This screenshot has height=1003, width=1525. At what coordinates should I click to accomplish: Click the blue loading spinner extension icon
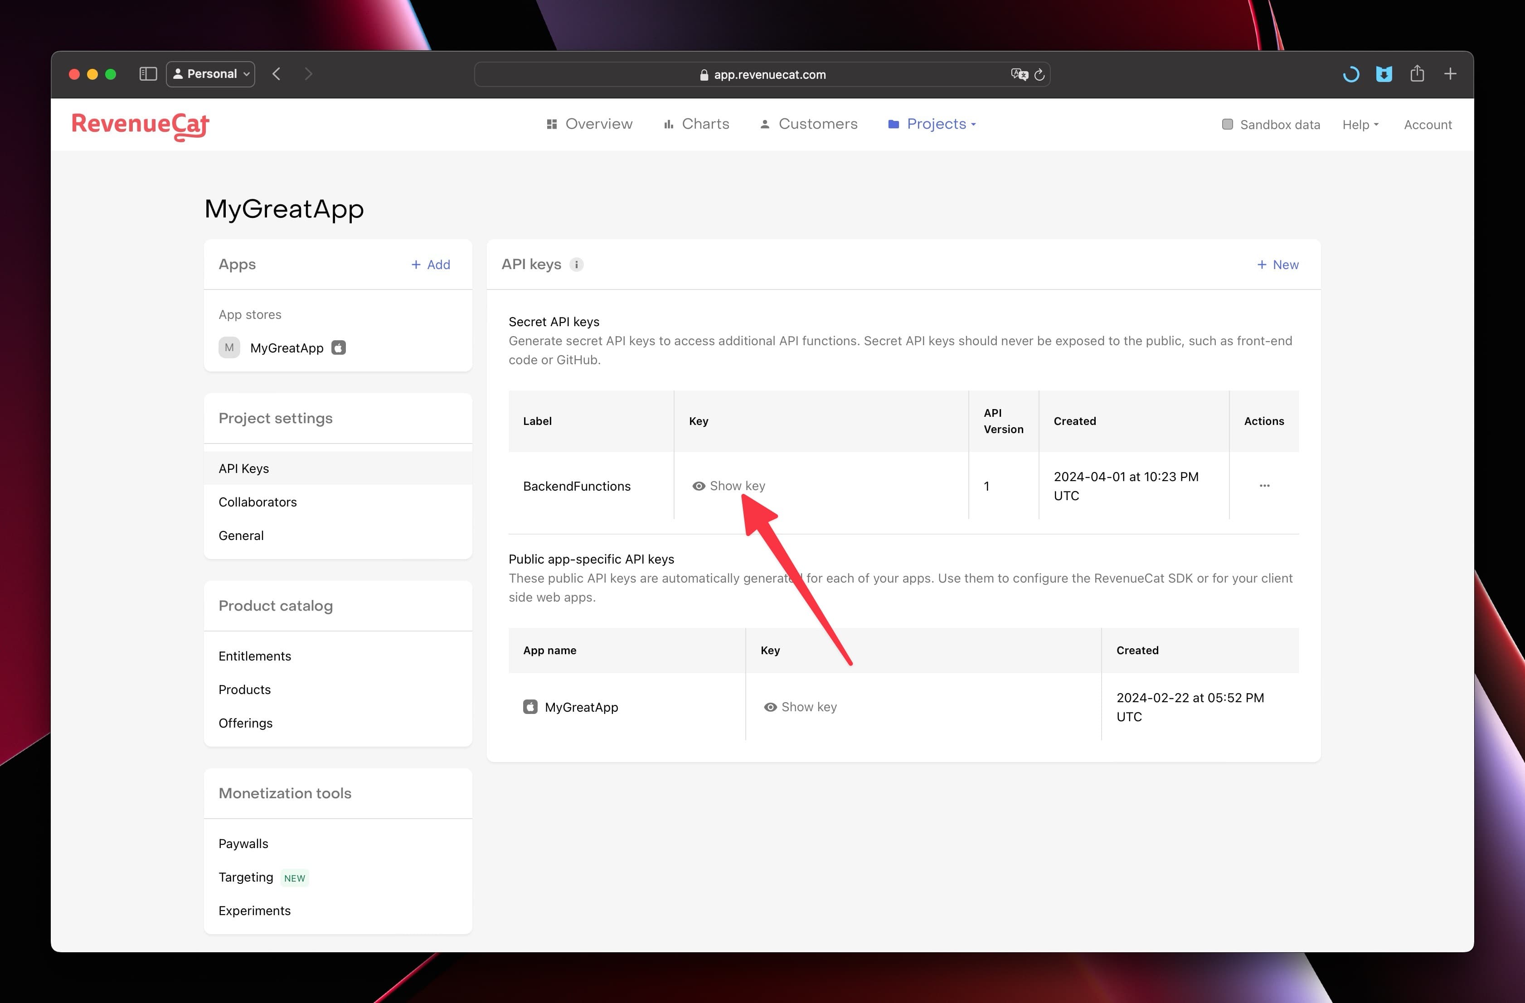pyautogui.click(x=1351, y=74)
